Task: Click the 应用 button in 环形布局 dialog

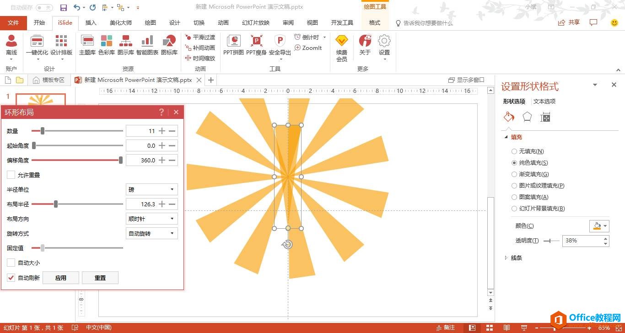Action: [60, 277]
